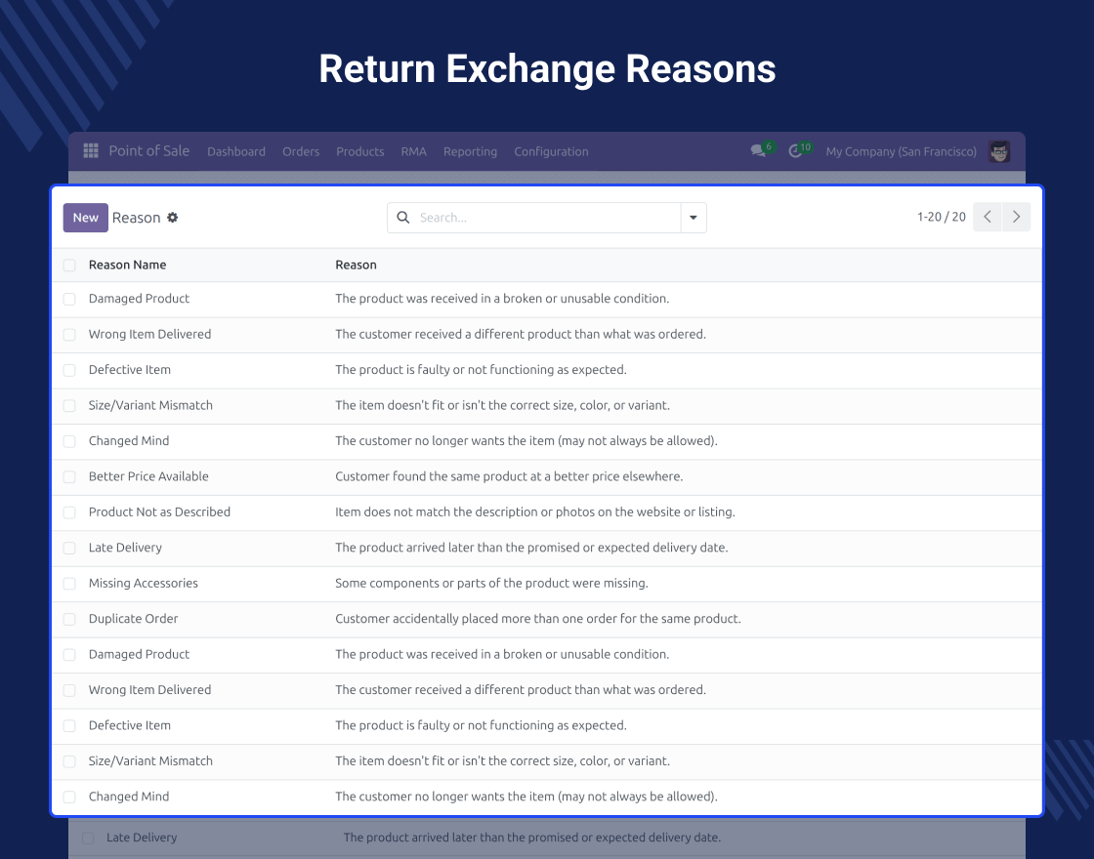Go to the previous page of records

point(988,217)
